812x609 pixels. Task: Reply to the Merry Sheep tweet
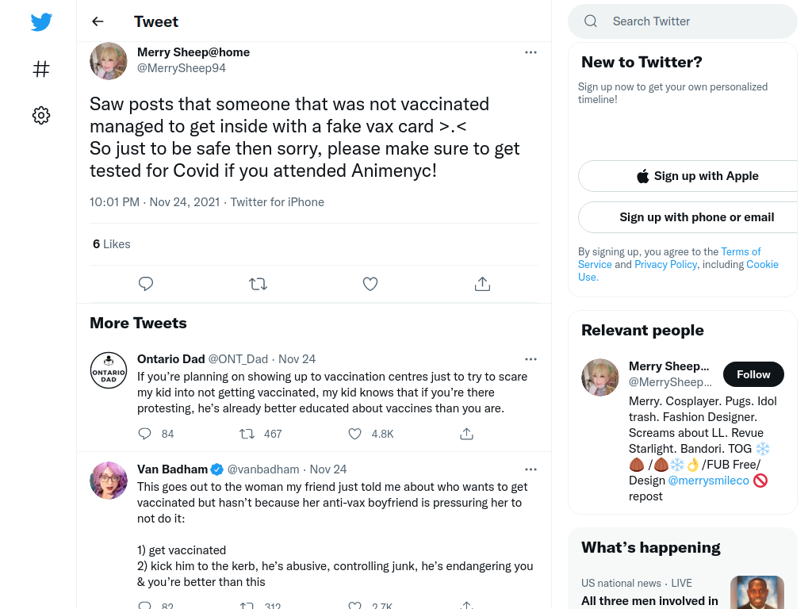(146, 284)
